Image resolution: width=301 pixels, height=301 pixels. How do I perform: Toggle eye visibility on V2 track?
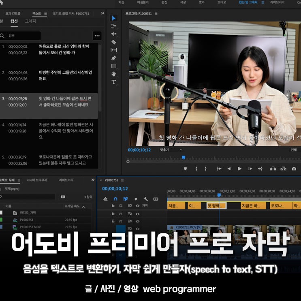click(137, 221)
